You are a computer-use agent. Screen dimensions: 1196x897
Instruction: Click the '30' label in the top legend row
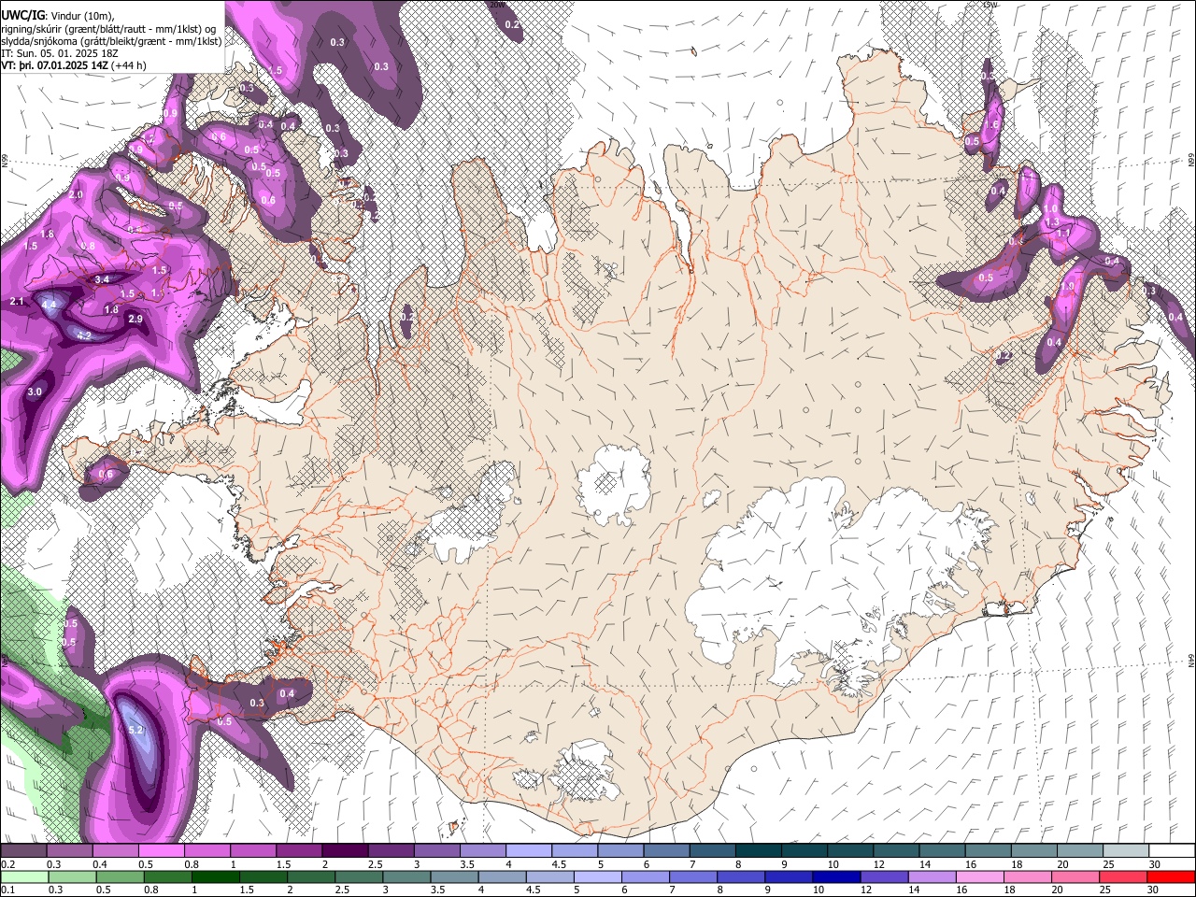[1155, 864]
